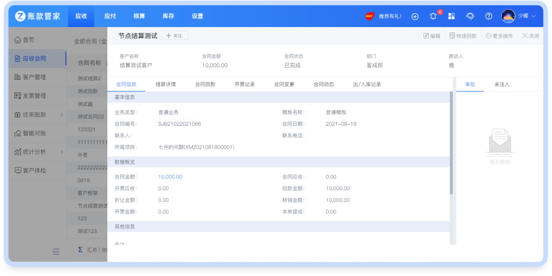Click the 账款管家 logo

coord(38,16)
